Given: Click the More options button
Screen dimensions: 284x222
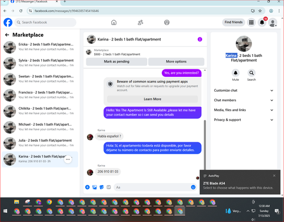Looking at the screenshot, I should [x=176, y=61].
